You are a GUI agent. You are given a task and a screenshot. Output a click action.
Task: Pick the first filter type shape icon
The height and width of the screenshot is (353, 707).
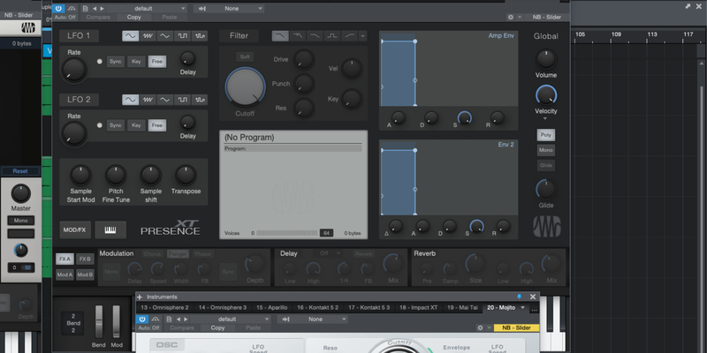pyautogui.click(x=280, y=36)
